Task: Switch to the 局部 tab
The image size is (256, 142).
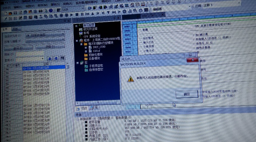Action: click(15, 29)
